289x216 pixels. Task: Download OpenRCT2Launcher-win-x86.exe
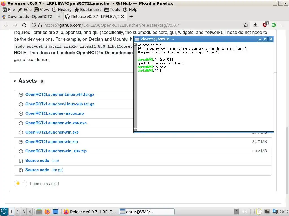(x=56, y=123)
